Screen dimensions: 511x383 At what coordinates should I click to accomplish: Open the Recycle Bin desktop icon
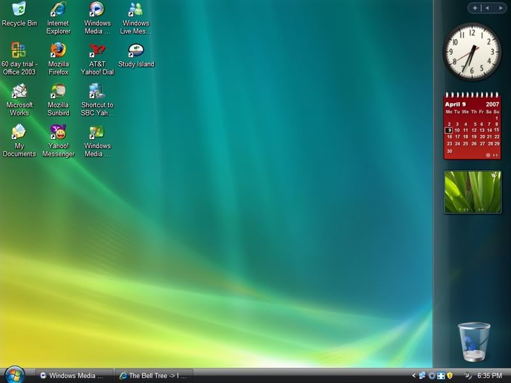(19, 10)
